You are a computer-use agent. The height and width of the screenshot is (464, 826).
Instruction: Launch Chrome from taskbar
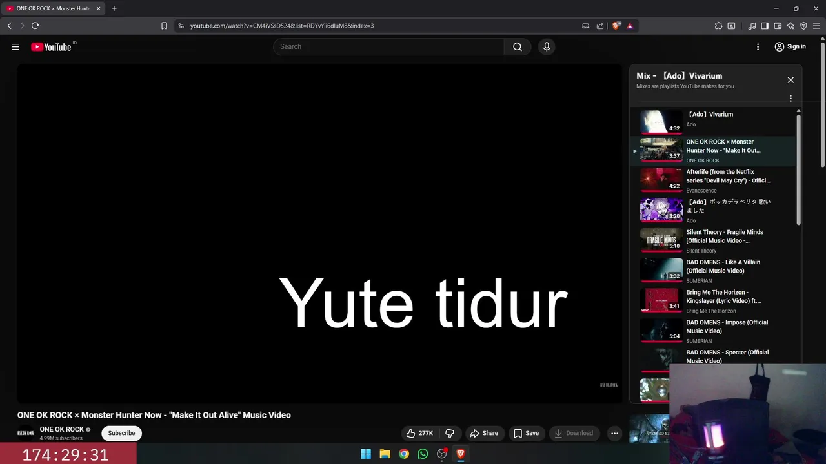coord(403,454)
